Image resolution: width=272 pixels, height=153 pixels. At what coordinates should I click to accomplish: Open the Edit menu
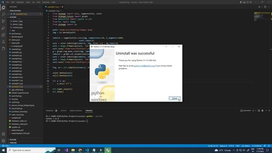[x=13, y=2]
